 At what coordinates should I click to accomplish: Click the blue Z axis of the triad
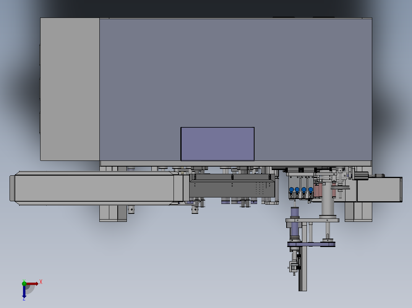pyautogui.click(x=24, y=292)
